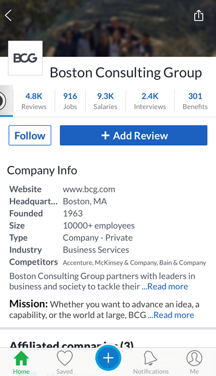Screen dimensions: 216x376
Task: Click the Add Review button
Action: [134, 135]
